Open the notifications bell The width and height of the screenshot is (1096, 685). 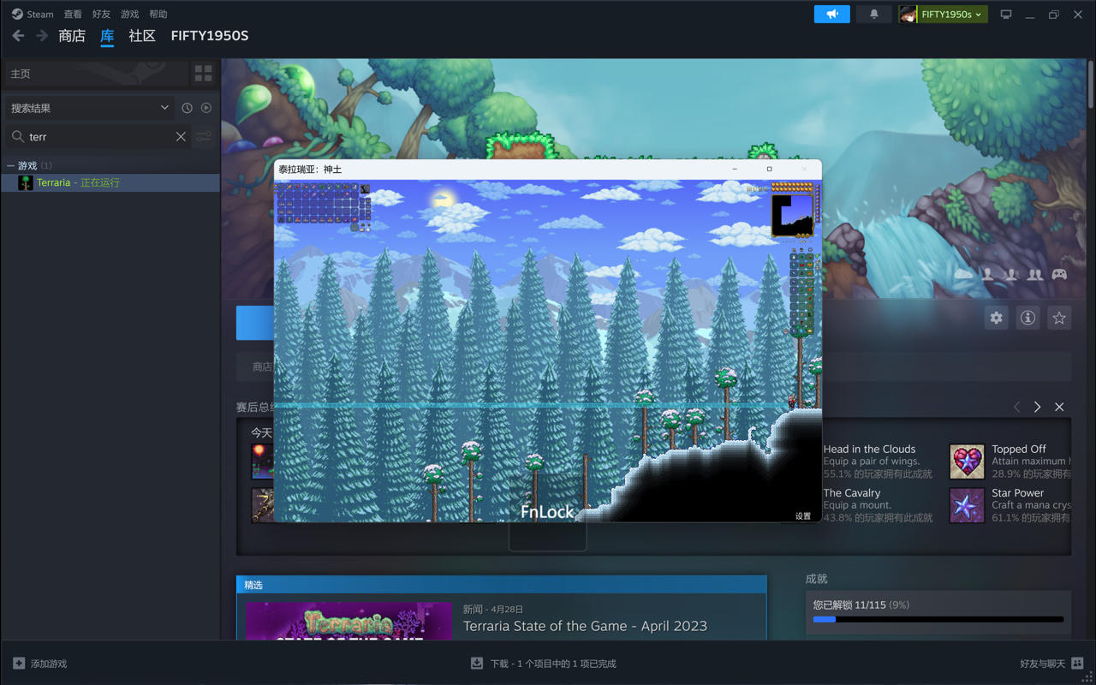(x=873, y=15)
